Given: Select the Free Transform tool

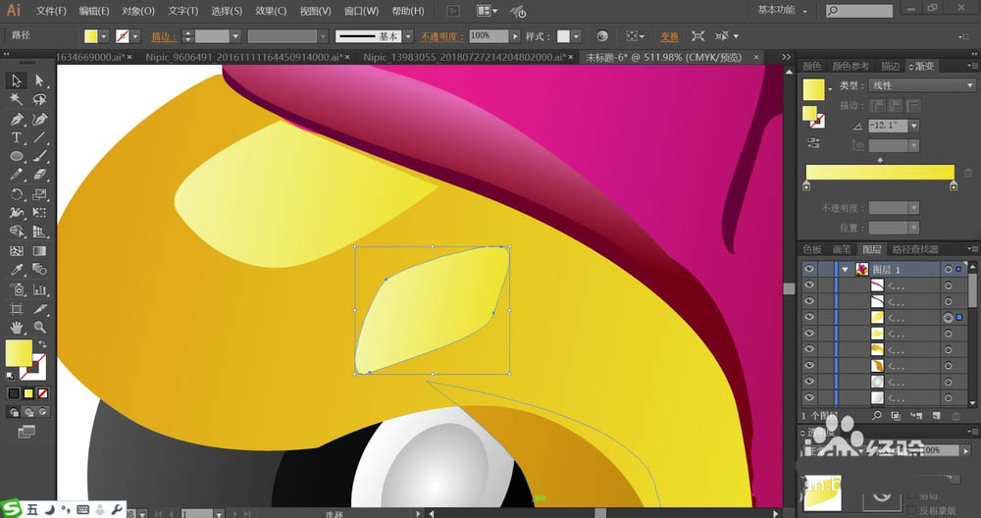Looking at the screenshot, I should 39,213.
